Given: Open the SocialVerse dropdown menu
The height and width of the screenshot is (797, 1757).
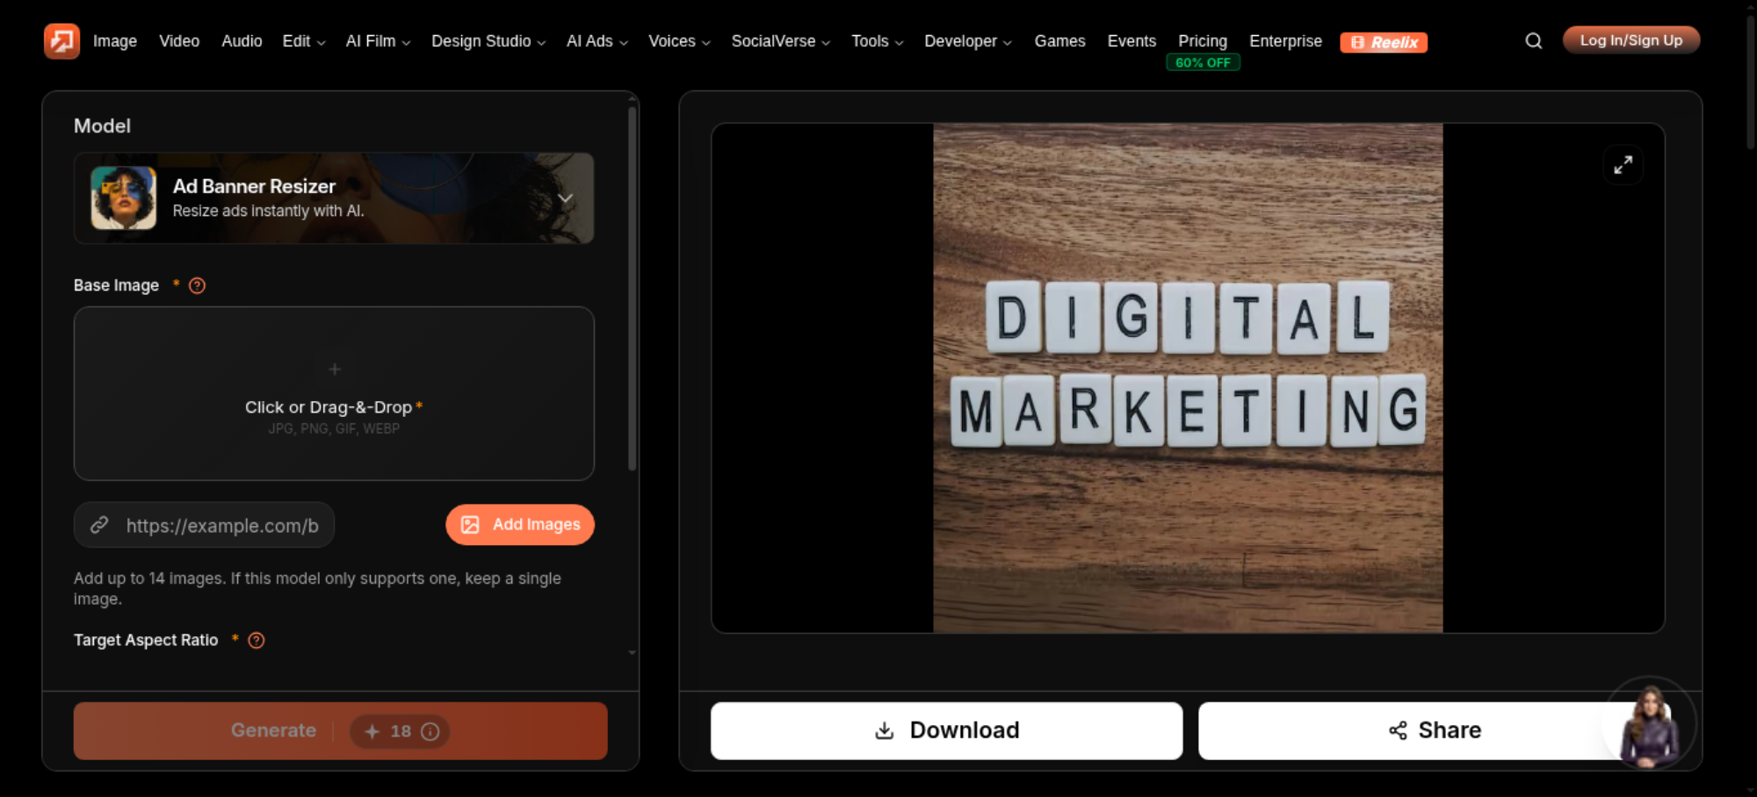Looking at the screenshot, I should [780, 41].
